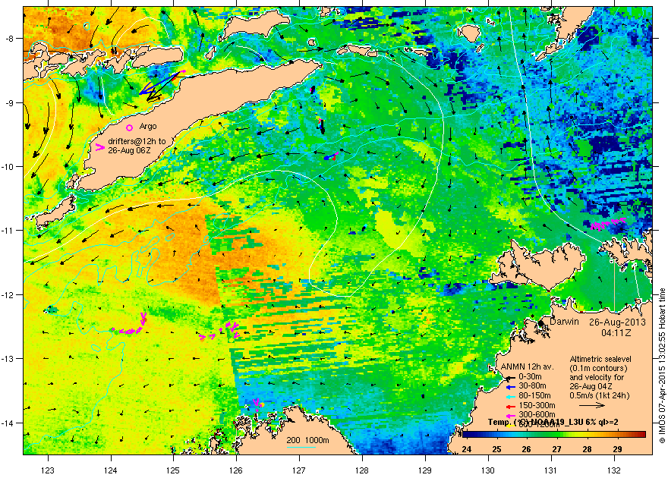This screenshot has width=668, height=478.
Task: Click the "drifters@12h to" text line
Action: point(137,141)
